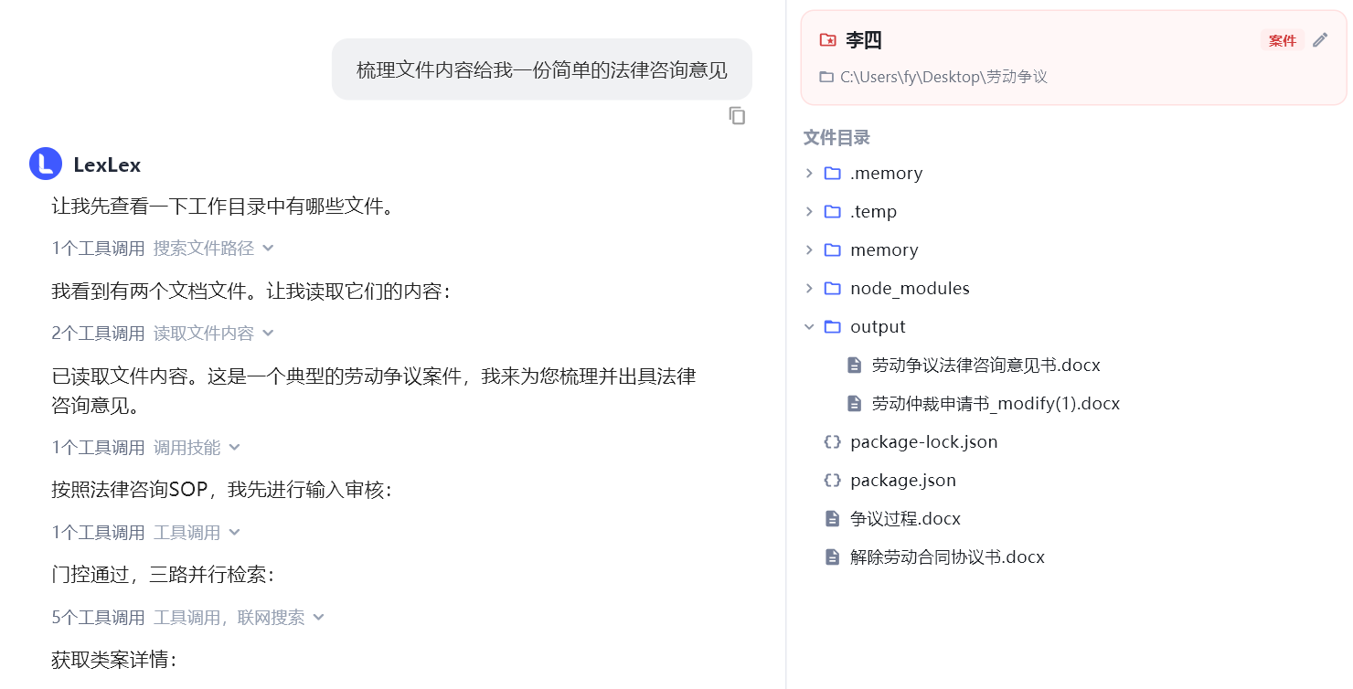
Task: Edit case 李四 with pencil icon
Action: coord(1319,40)
